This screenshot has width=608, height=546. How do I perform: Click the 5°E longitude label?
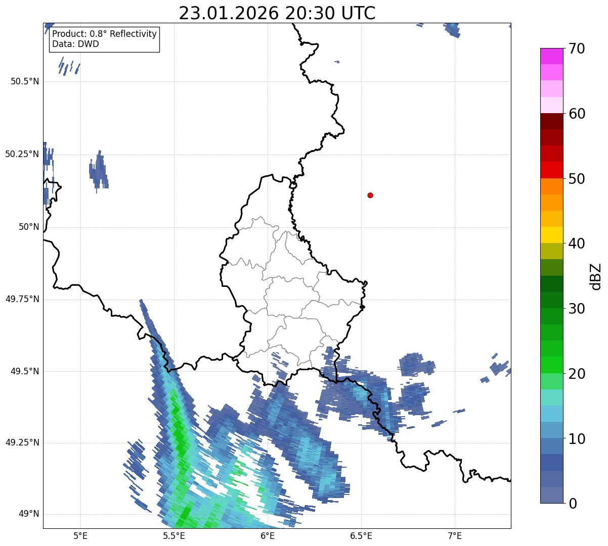(80, 535)
